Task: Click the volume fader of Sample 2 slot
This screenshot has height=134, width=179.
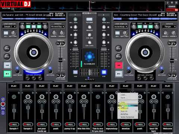Action: click(x=28, y=108)
